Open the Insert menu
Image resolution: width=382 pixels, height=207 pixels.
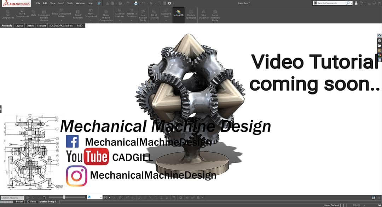[x=61, y=3]
